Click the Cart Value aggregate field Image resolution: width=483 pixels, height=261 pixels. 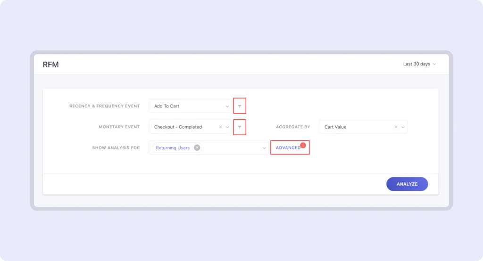pyautogui.click(x=354, y=127)
